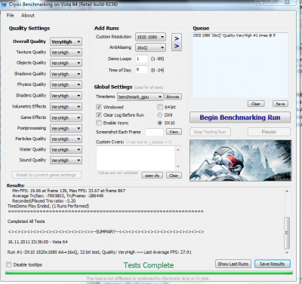Click the Browse button for Timedemo
302x284 pixels.
pyautogui.click(x=173, y=96)
